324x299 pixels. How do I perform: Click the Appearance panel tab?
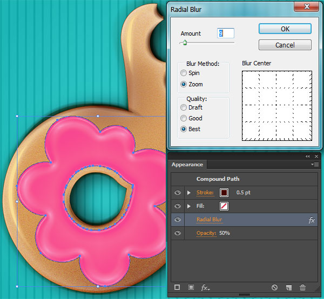coord(187,165)
